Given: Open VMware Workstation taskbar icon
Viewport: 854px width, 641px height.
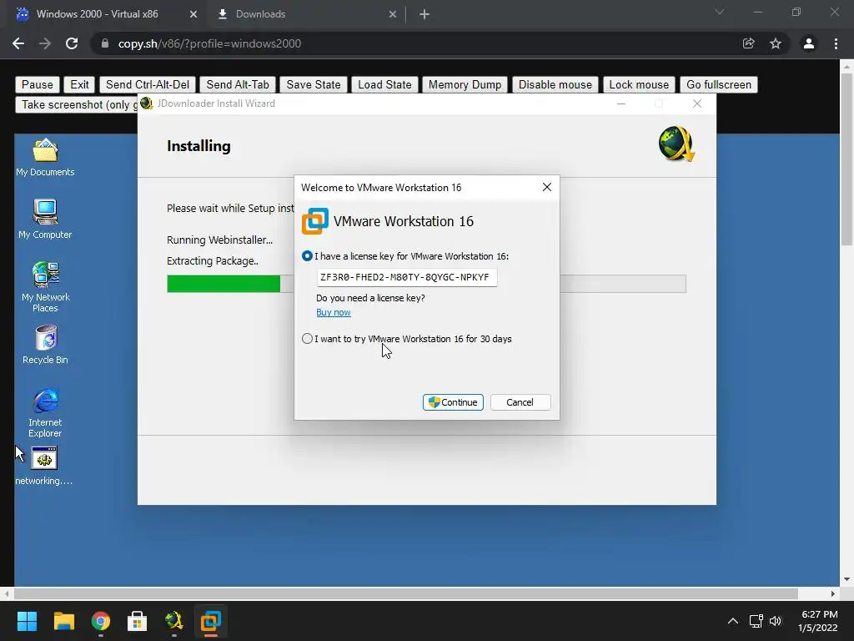Looking at the screenshot, I should point(210,621).
